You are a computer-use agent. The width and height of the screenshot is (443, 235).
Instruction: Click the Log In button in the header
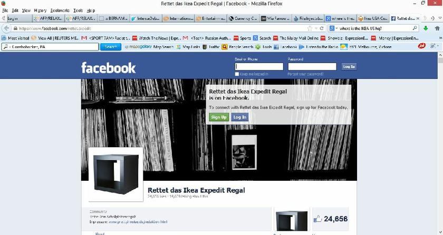tap(349, 66)
